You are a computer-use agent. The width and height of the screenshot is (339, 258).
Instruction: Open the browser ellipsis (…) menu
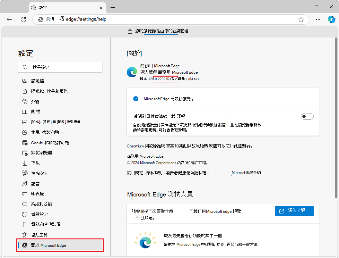pos(318,19)
